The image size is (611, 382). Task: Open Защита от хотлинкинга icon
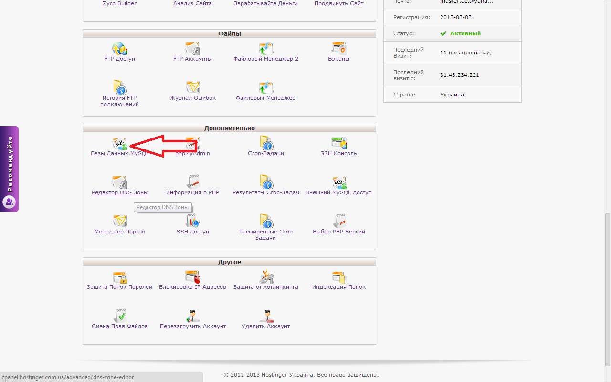click(x=266, y=277)
